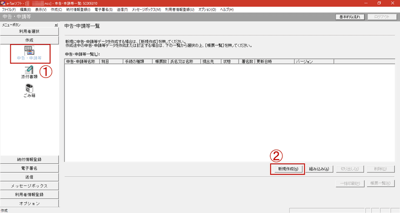Viewport: 400px width, 213px height.
Task: Open the 送信(T) menu
Action: click(122, 10)
